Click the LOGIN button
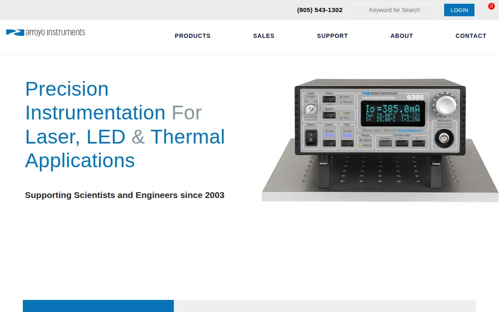 point(459,10)
